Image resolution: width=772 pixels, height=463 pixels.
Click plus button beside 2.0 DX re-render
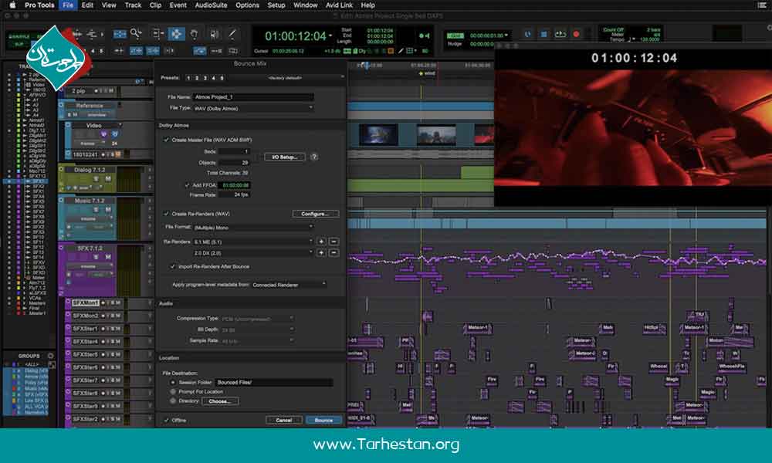tap(321, 252)
